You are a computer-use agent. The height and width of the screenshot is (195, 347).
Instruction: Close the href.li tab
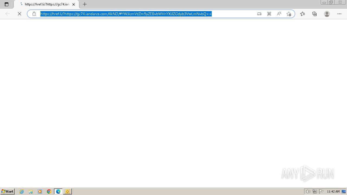tap(73, 4)
